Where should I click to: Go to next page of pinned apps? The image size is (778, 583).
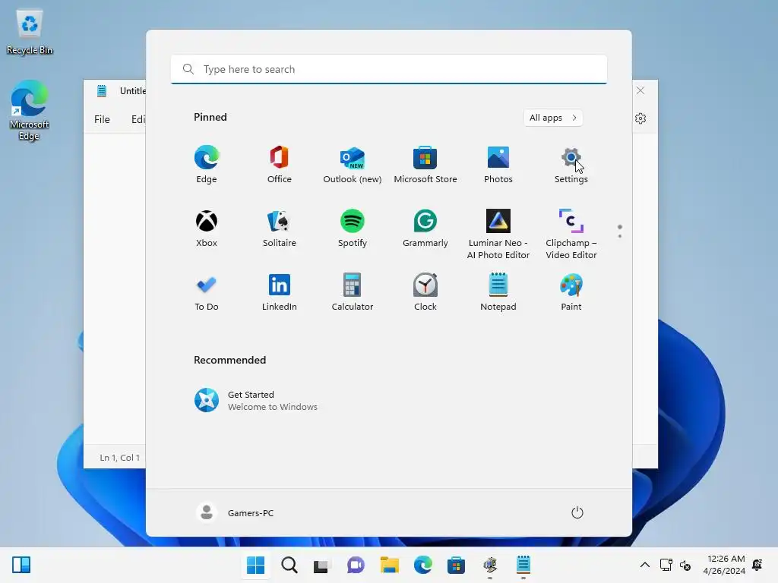[620, 236]
